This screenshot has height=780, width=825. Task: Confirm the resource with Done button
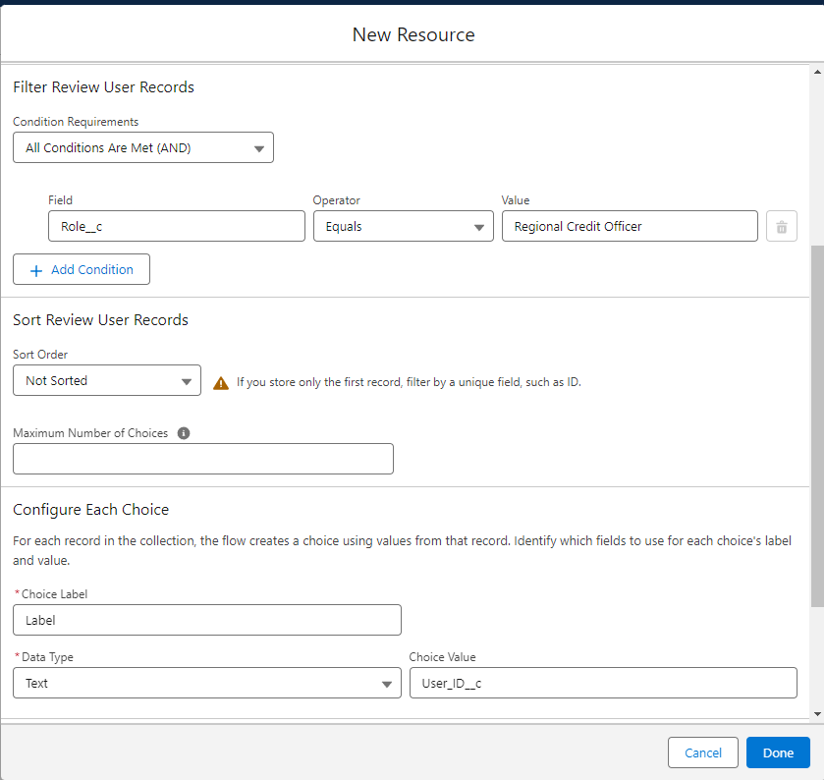pos(778,752)
